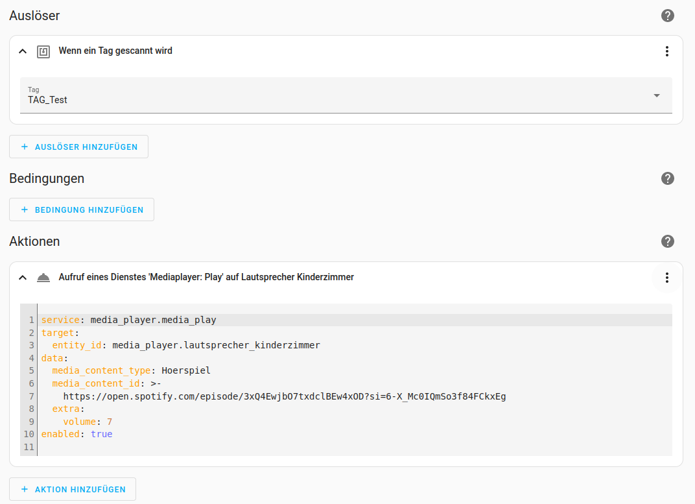Viewport: 695px width, 504px height.
Task: Click the volume value 7 in YAML
Action: click(x=110, y=422)
